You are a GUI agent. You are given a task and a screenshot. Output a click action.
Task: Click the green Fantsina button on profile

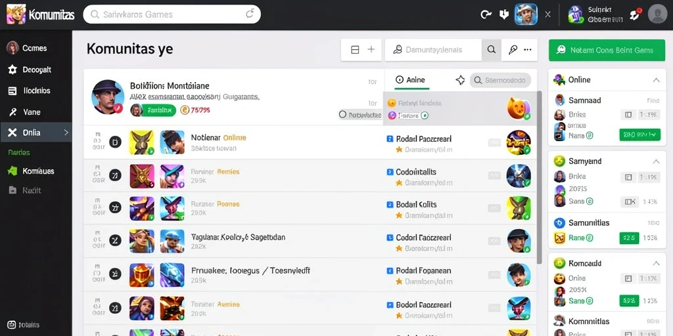click(x=159, y=110)
